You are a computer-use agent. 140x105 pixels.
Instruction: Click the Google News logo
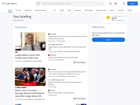pos(9,4)
